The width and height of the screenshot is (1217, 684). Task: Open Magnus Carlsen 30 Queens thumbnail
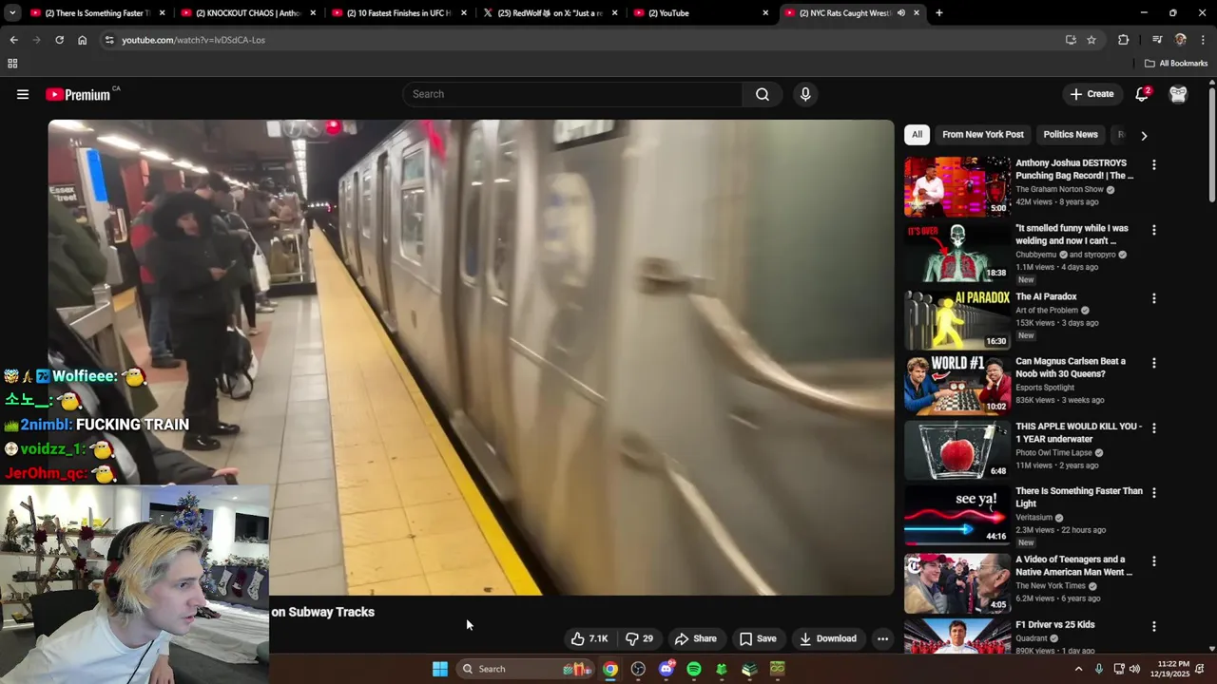click(x=957, y=385)
